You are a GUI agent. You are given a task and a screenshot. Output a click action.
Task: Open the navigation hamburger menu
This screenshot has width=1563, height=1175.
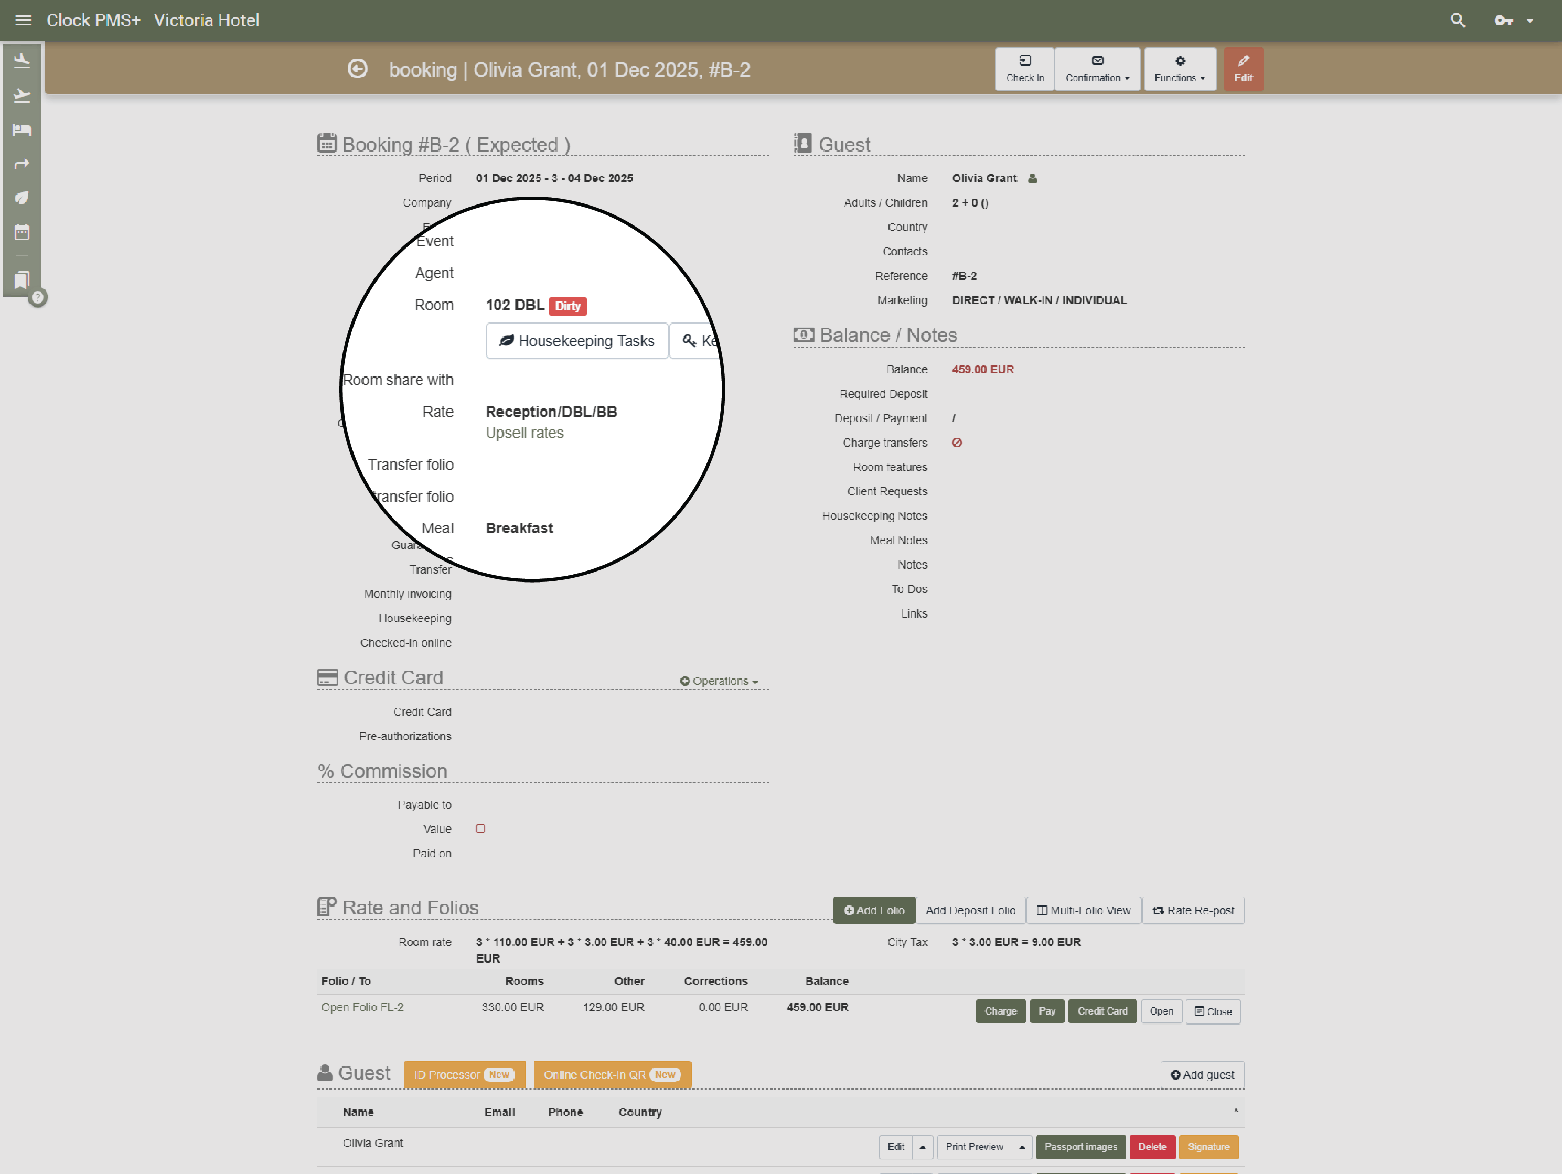click(23, 20)
